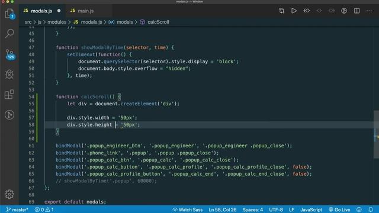
Task: Click the circular timeline icon in toolbar
Action: click(x=344, y=11)
